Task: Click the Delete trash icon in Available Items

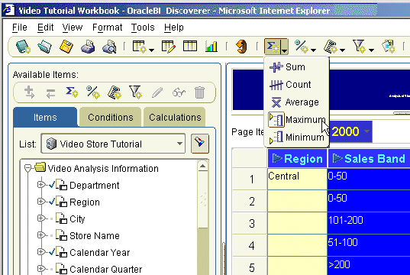Action: coord(199,92)
